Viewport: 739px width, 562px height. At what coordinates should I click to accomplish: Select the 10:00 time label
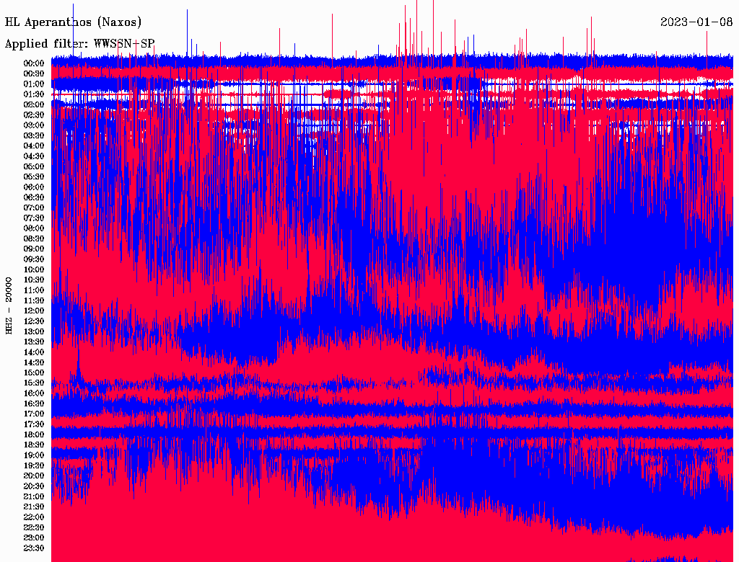(34, 269)
